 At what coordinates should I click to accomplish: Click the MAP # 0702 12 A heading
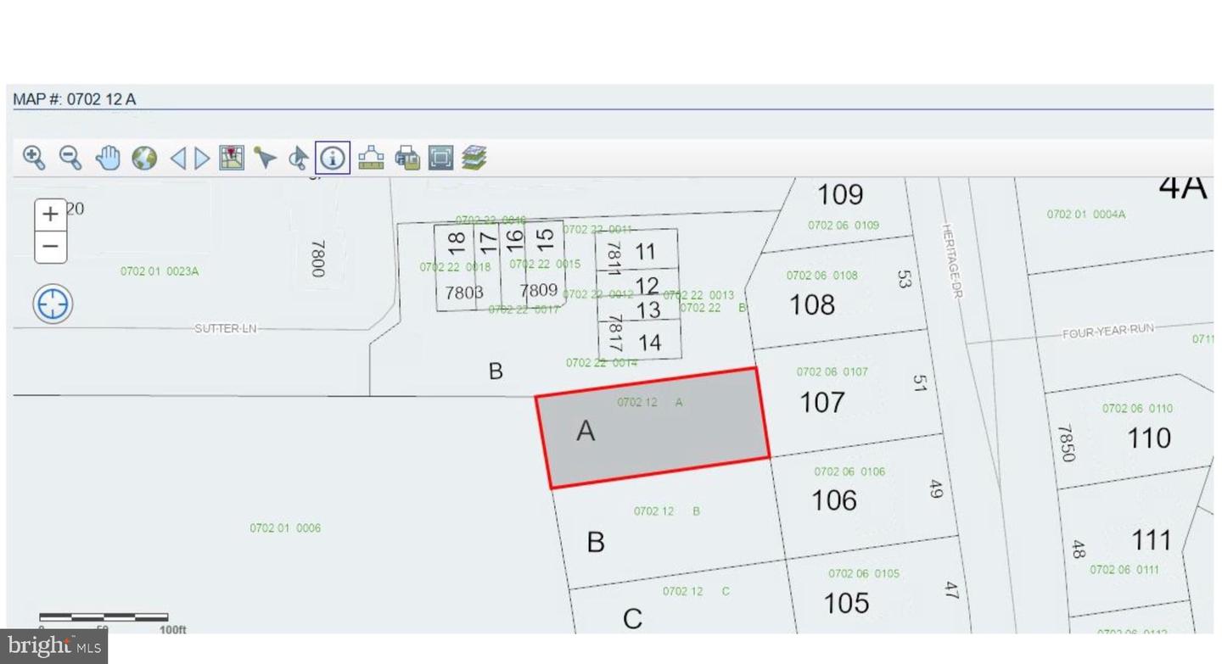pos(75,99)
